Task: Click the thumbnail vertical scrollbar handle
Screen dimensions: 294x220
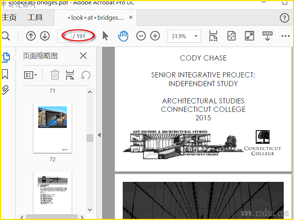Action: 90,138
